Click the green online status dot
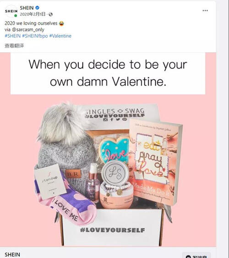This screenshot has width=229, height=258. 16,16
